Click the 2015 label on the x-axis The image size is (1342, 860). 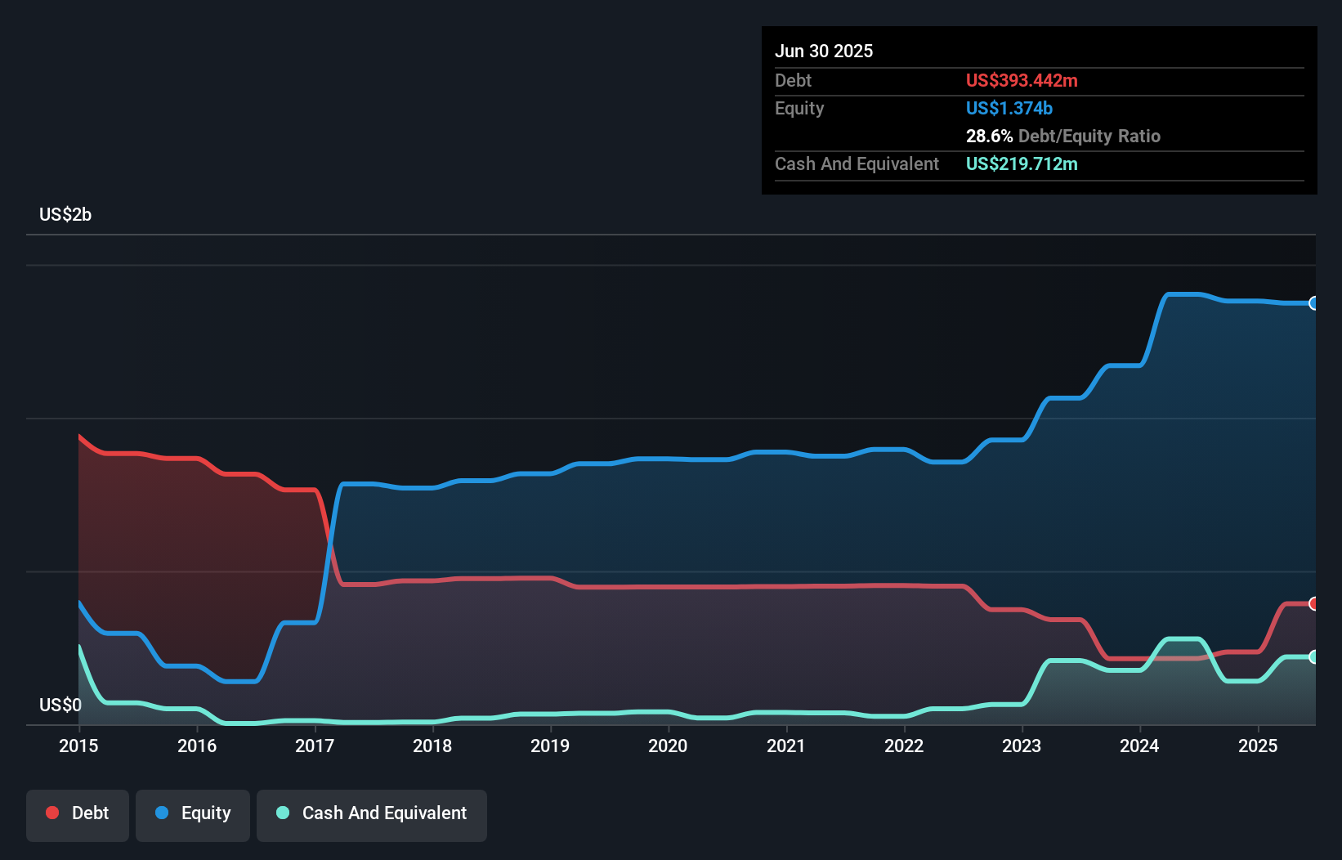(78, 746)
